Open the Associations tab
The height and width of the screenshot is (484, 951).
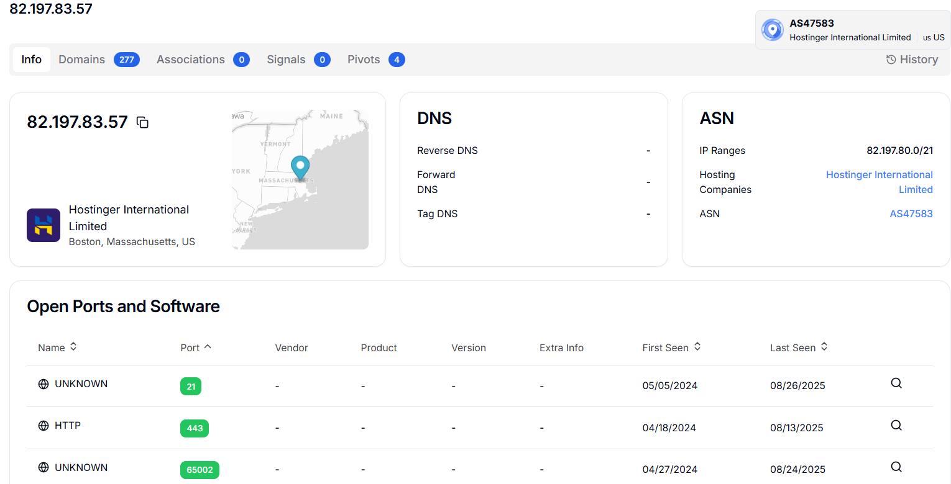click(x=203, y=60)
